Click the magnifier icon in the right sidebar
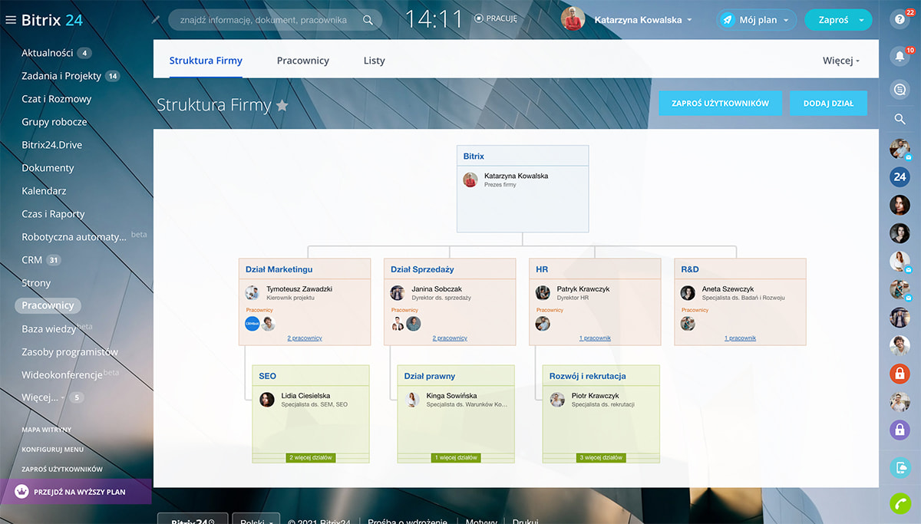The width and height of the screenshot is (921, 524). click(x=900, y=119)
